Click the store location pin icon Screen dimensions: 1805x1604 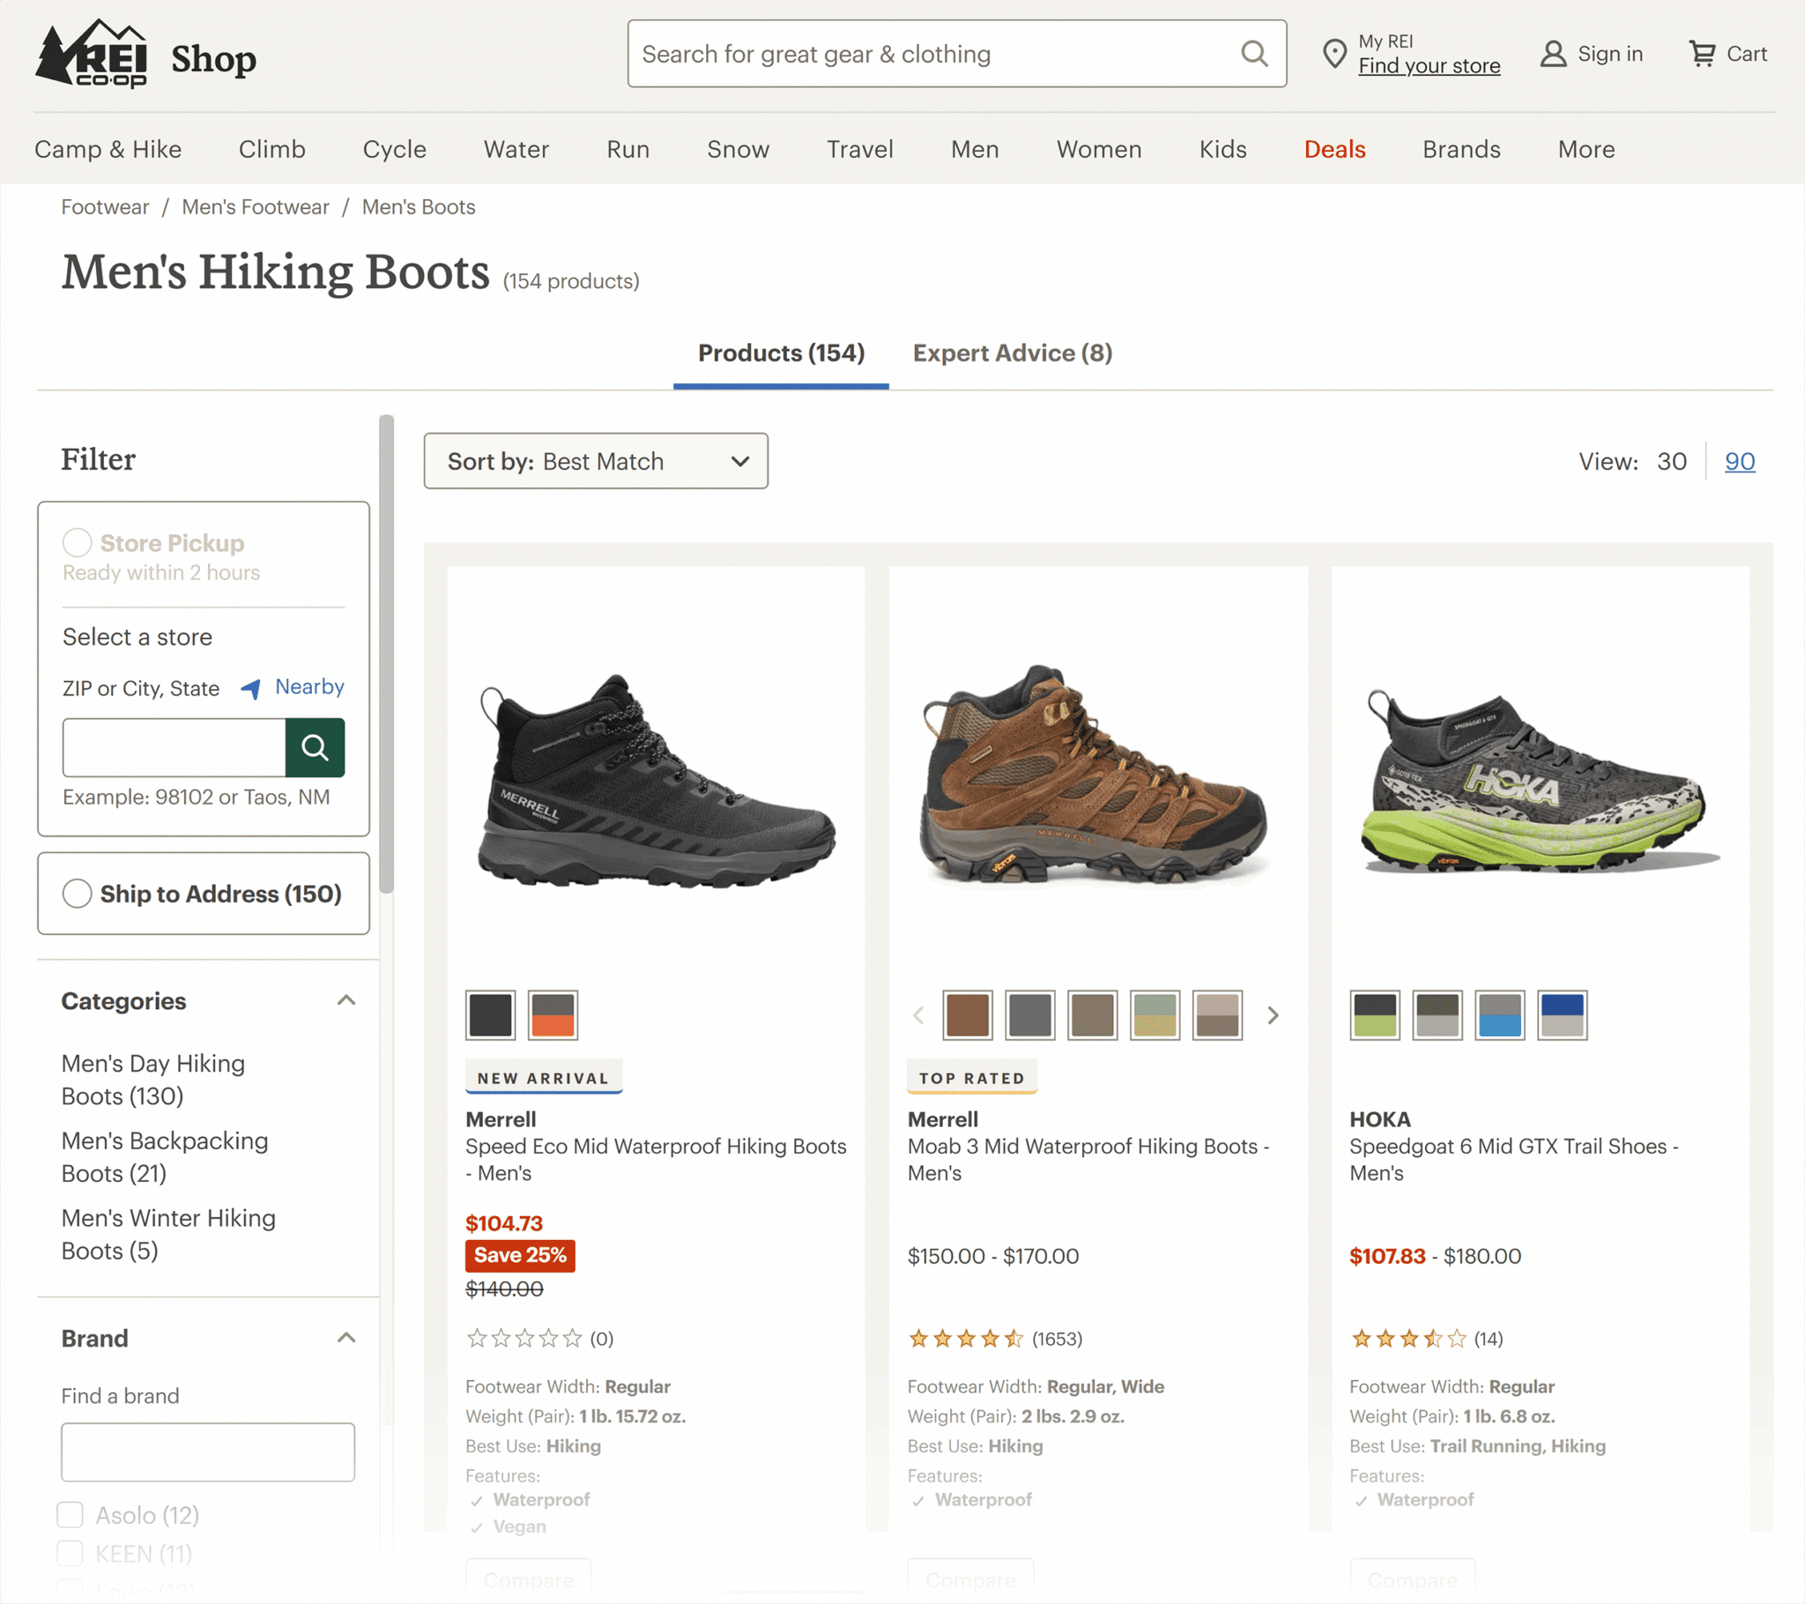click(x=1334, y=54)
